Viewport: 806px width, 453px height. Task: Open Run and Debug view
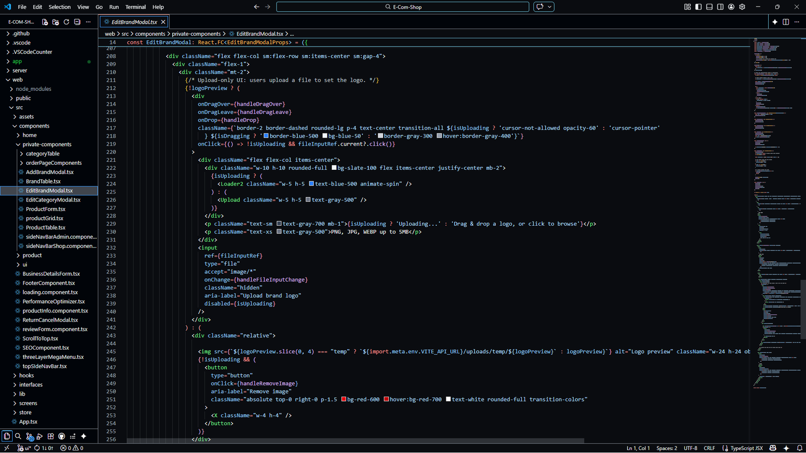tap(39, 436)
